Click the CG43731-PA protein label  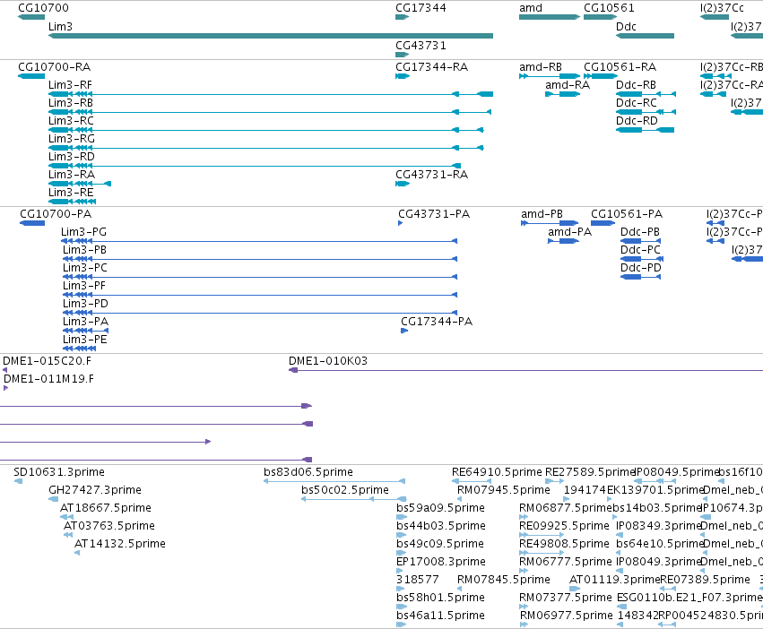[434, 213]
